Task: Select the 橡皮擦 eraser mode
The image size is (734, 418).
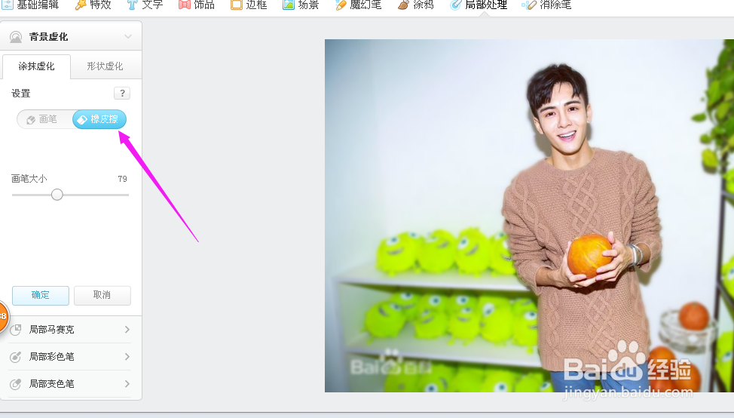Action: [99, 119]
